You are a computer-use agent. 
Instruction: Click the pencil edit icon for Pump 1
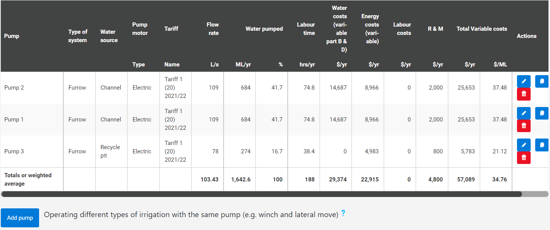coord(523,113)
